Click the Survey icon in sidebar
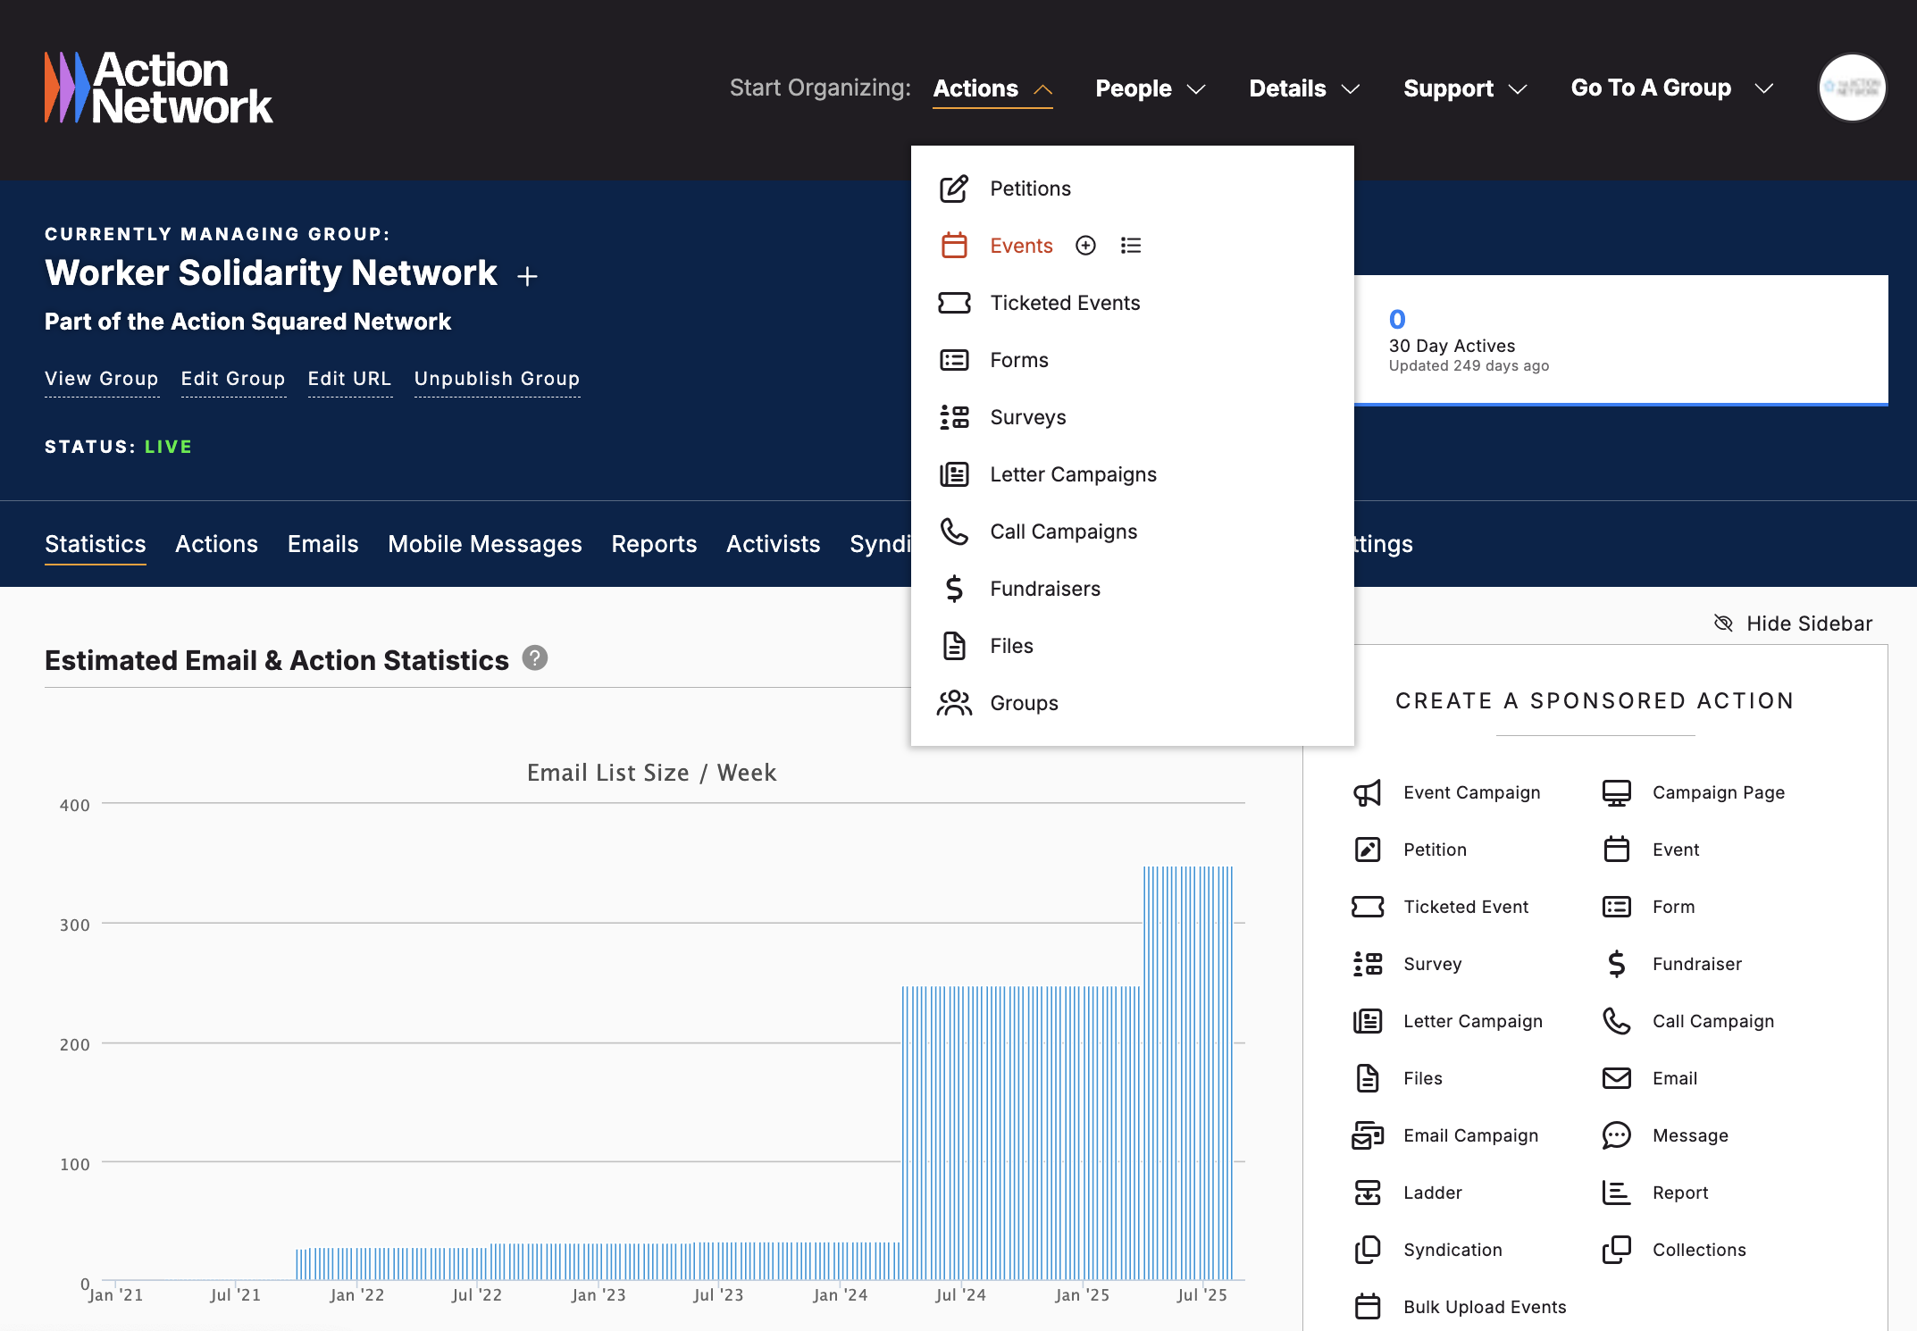This screenshot has height=1331, width=1917. [x=1367, y=964]
